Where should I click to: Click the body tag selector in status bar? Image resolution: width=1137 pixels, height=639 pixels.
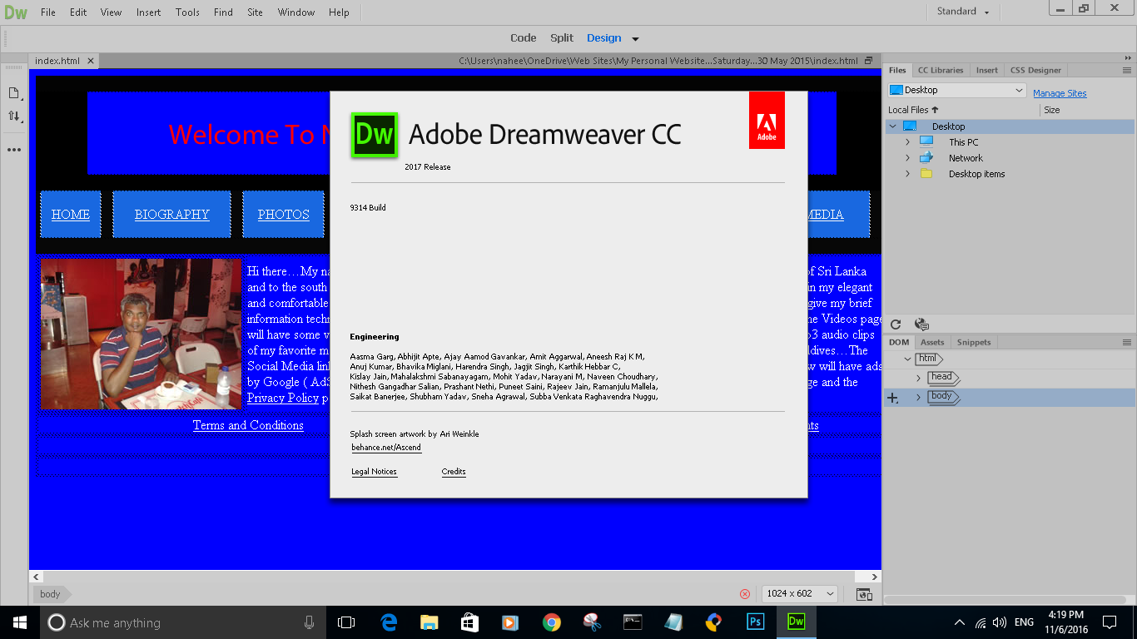[50, 594]
